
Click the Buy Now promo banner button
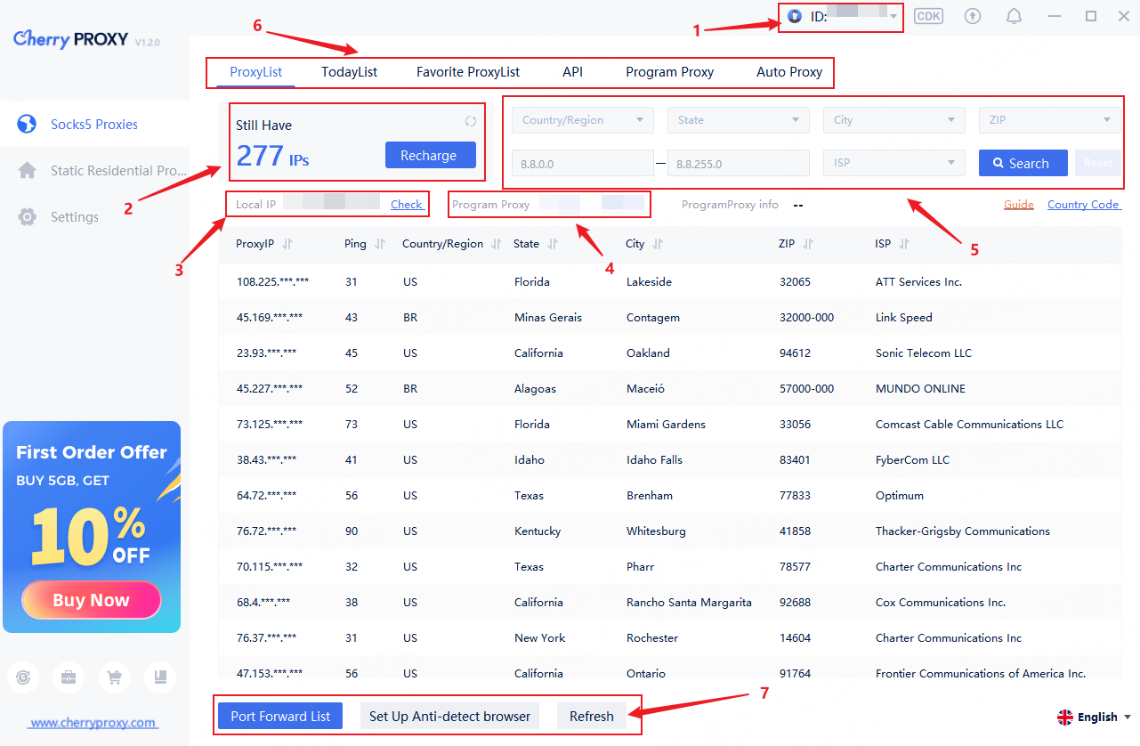point(91,600)
